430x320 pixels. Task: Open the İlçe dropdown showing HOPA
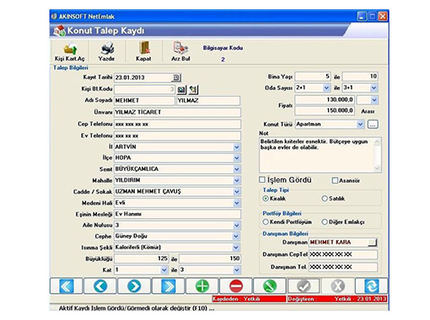point(237,158)
